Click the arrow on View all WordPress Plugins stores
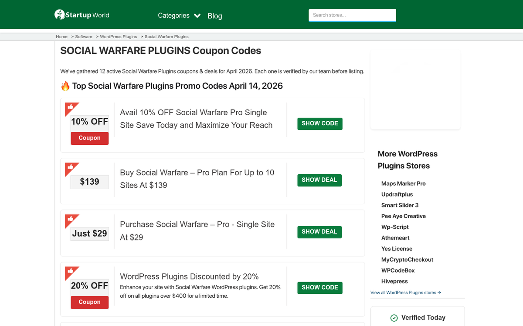523x326 pixels. pos(438,293)
